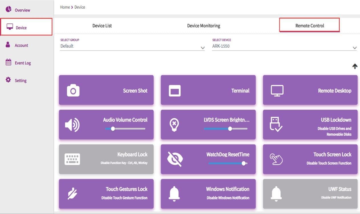Switch to the Device Monitoring tab
360x214 pixels.
(x=204, y=26)
